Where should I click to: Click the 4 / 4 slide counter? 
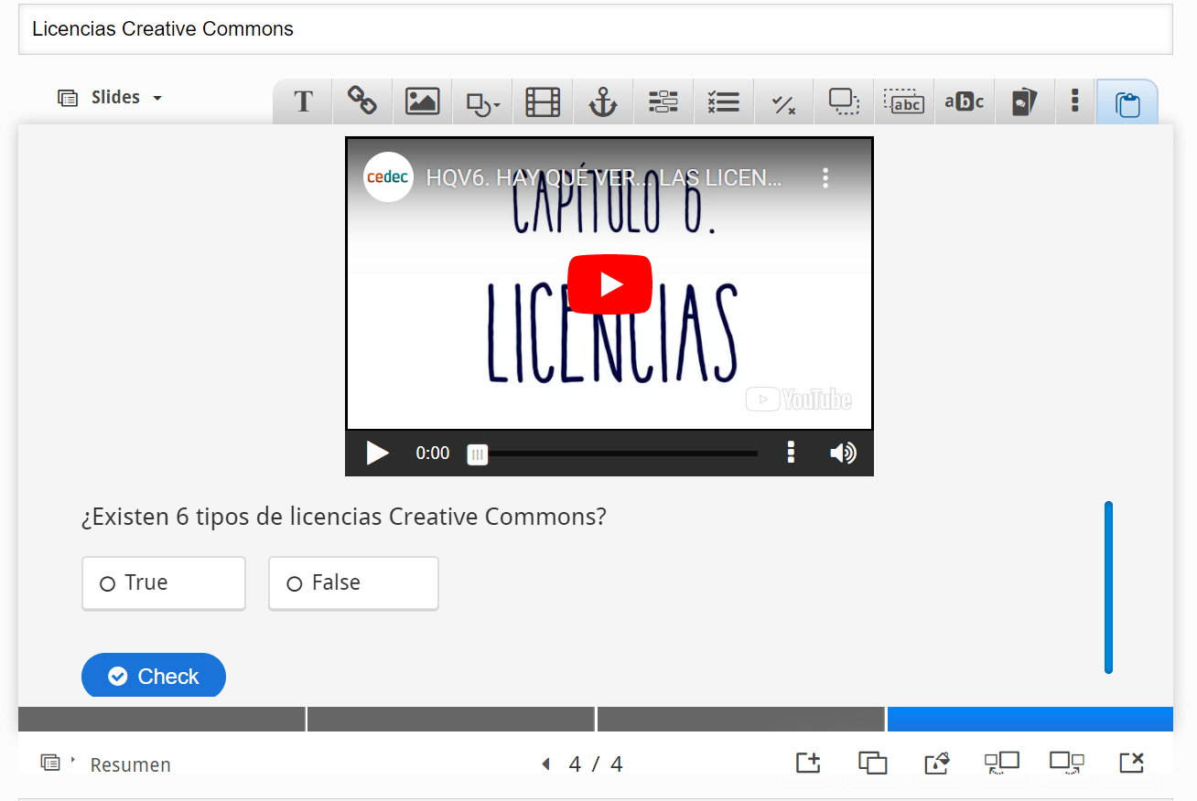coord(596,764)
